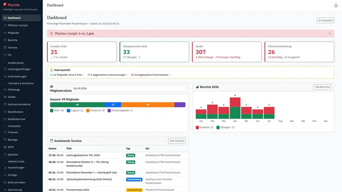Open chevron next to abgelaufene Führerscheine
Viewport: 342px width, 192px height.
pyautogui.click(x=170, y=75)
